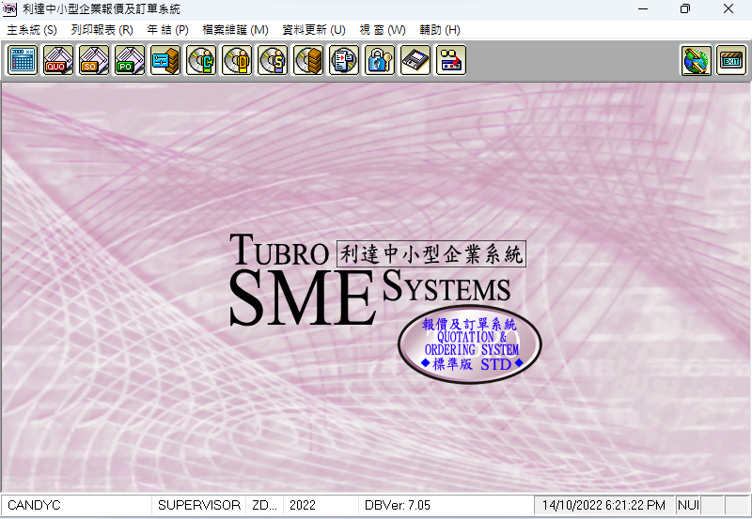Screen dimensions: 752x519
Task: Click the last icon in the left toolbar group
Action: click(x=451, y=60)
